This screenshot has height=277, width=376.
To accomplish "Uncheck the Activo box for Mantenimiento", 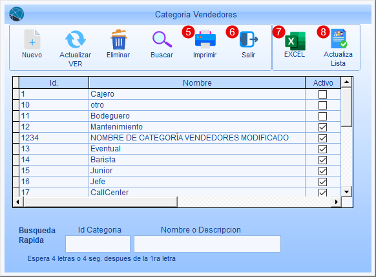I will click(322, 127).
